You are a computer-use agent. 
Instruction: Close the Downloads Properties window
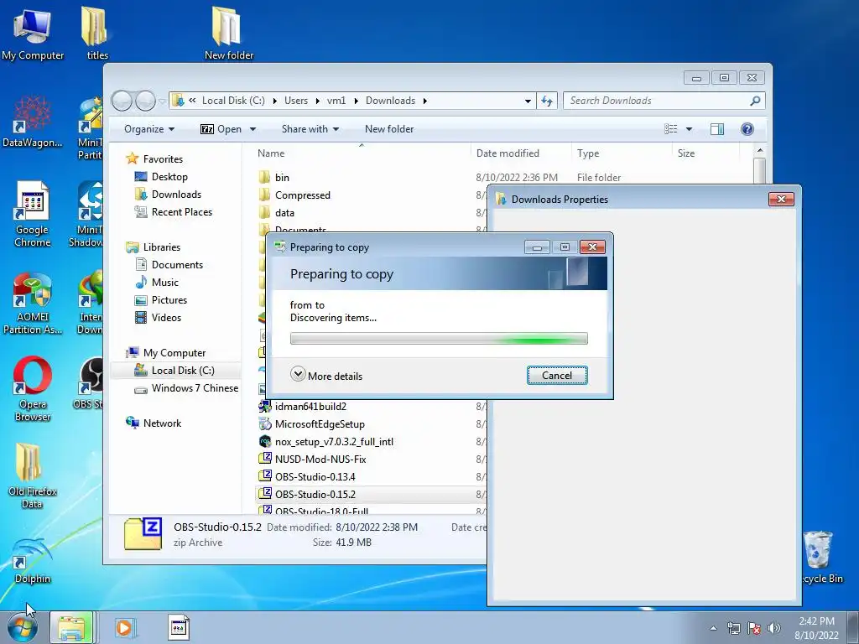tap(781, 200)
